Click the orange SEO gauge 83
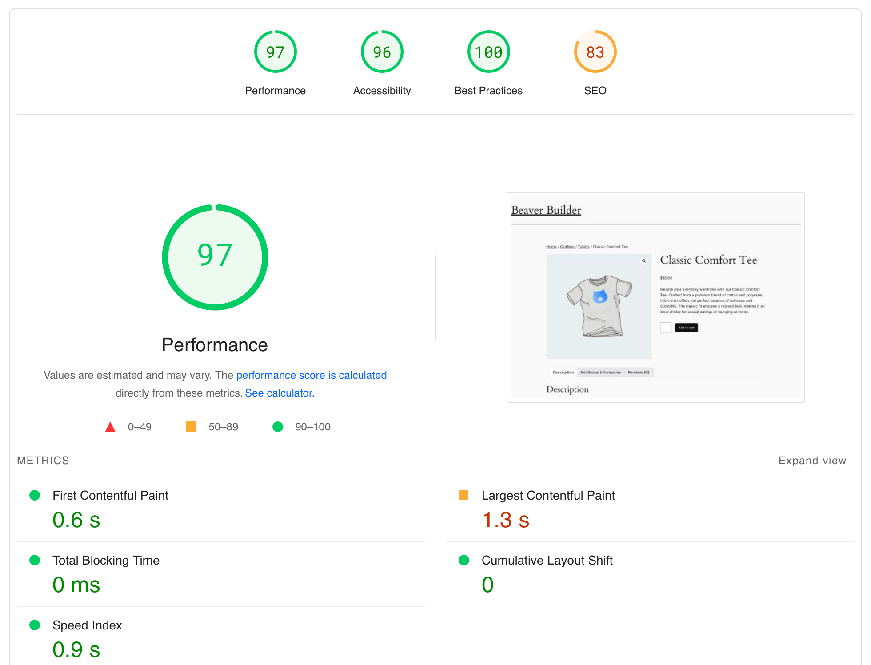871x665 pixels. 595,52
